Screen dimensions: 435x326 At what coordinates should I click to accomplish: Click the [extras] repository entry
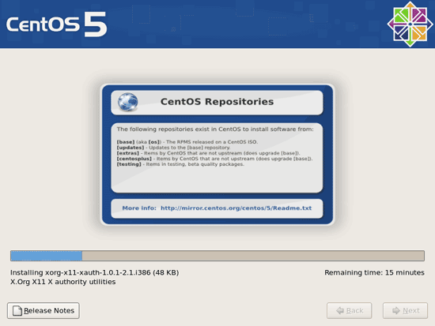click(x=208, y=153)
